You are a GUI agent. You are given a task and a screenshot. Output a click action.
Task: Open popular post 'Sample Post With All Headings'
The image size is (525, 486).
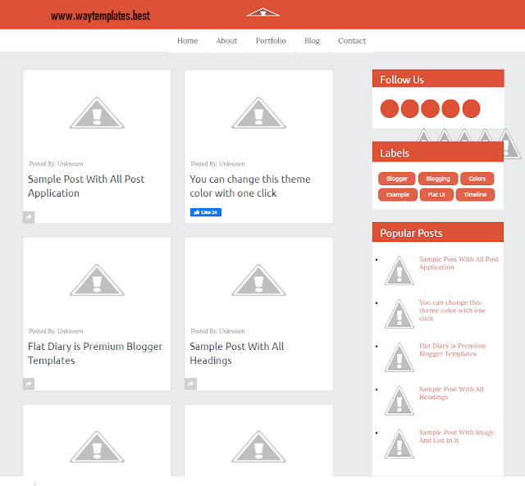[451, 393]
